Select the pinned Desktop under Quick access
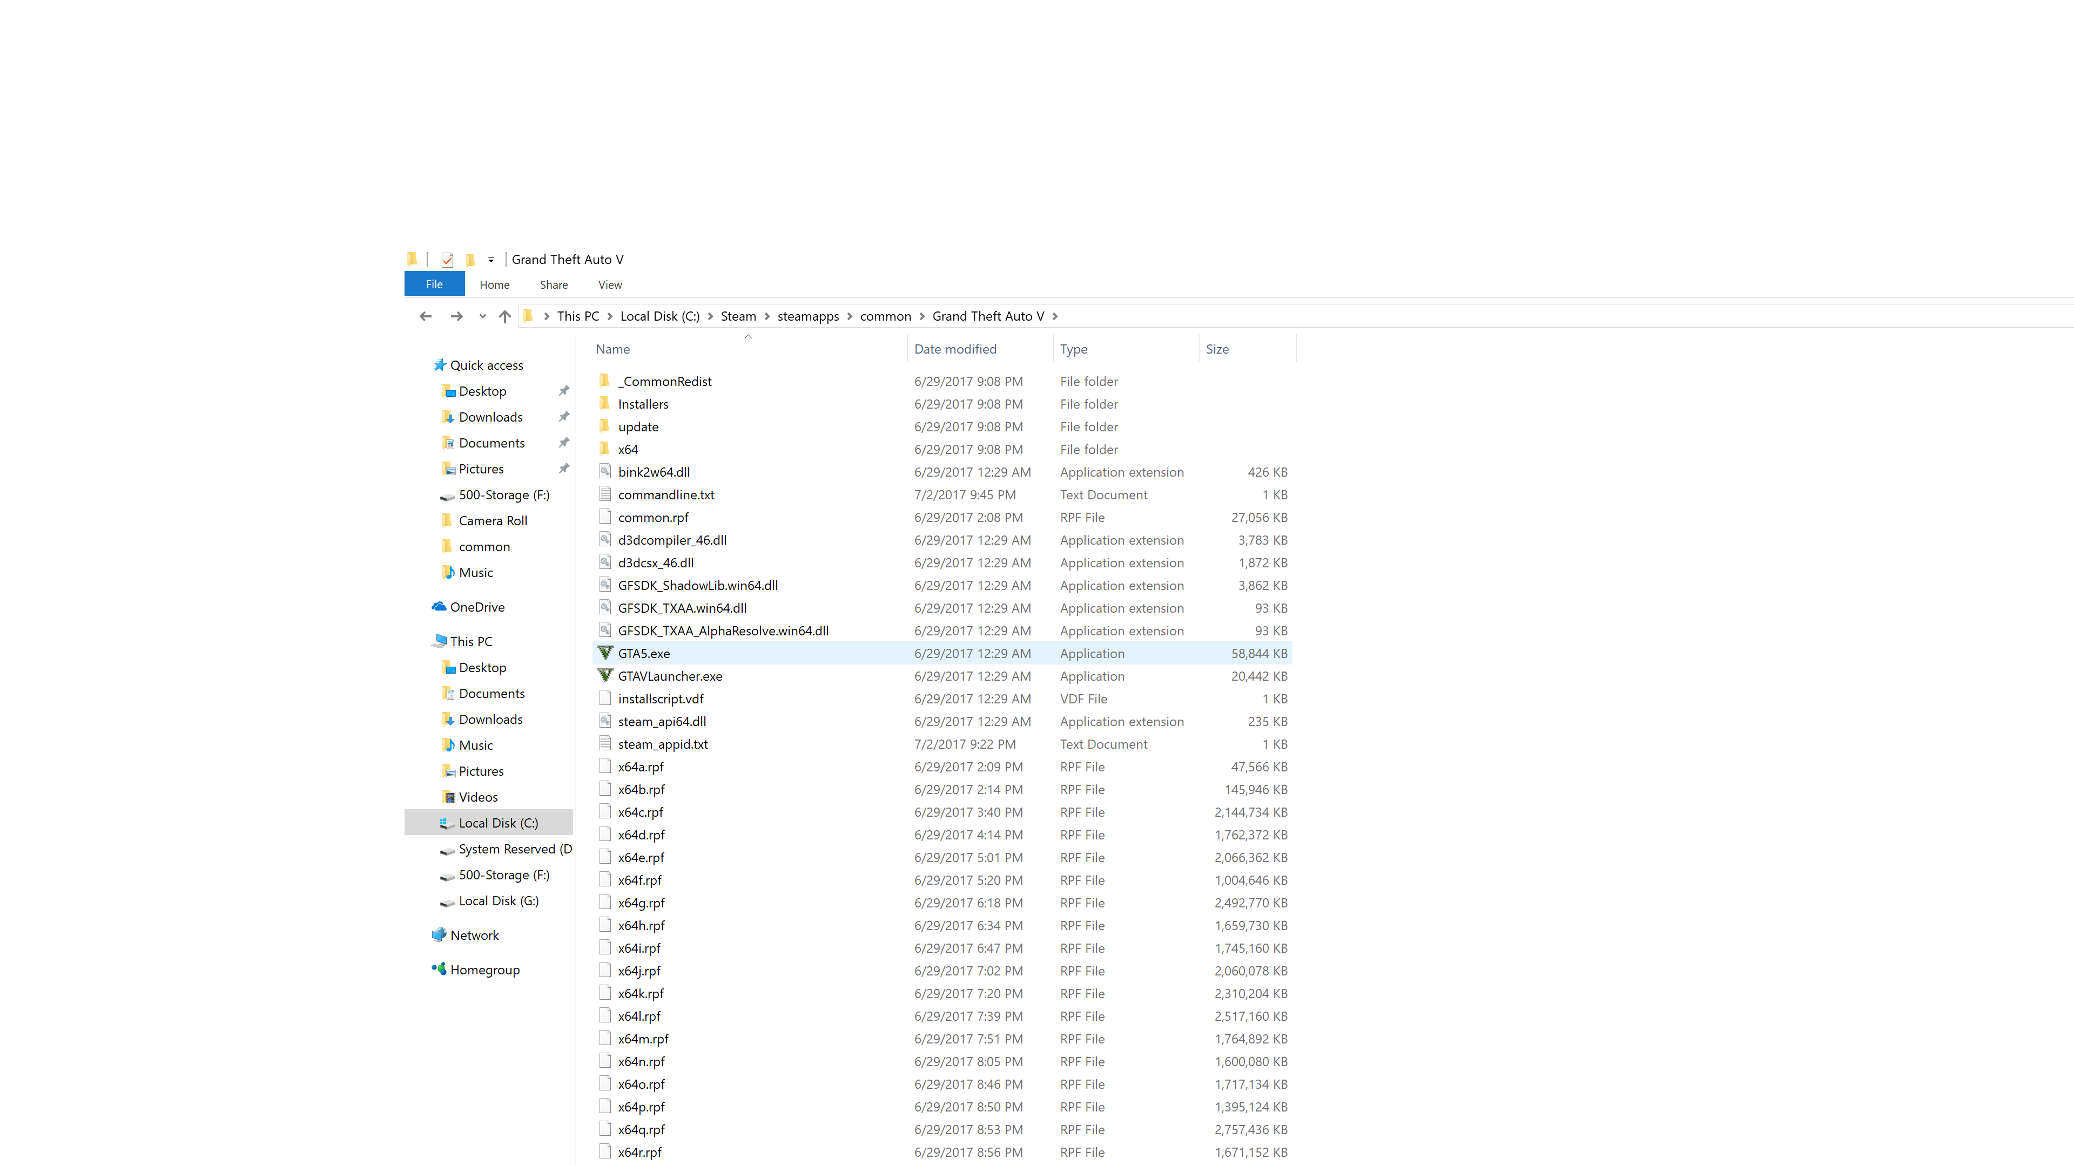The image size is (2074, 1166). coord(483,391)
